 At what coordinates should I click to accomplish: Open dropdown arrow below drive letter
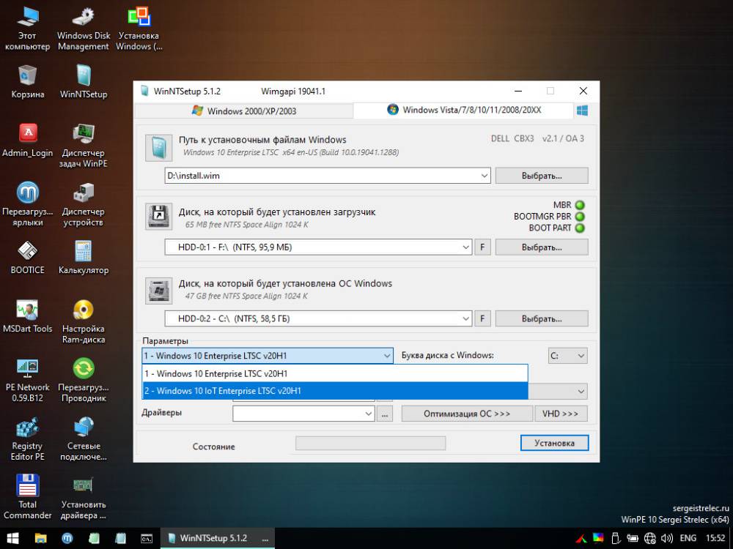coord(581,391)
